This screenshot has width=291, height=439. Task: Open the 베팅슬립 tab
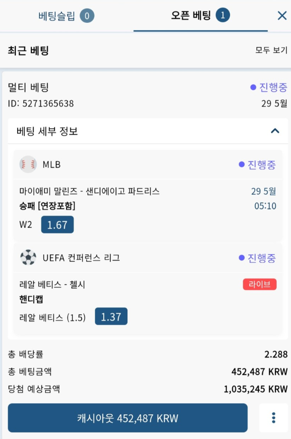pos(66,16)
